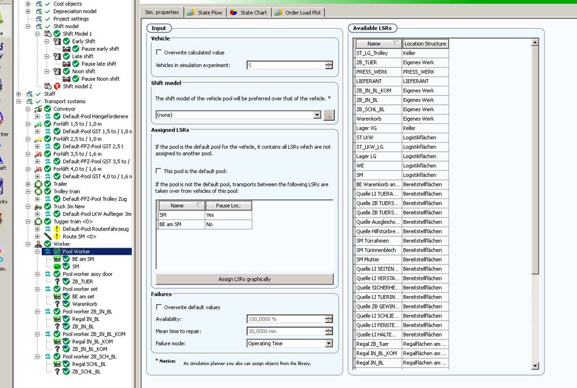Click the yellow Forklift 2,5 to icon
The width and height of the screenshot is (577, 388).
[x=38, y=139]
